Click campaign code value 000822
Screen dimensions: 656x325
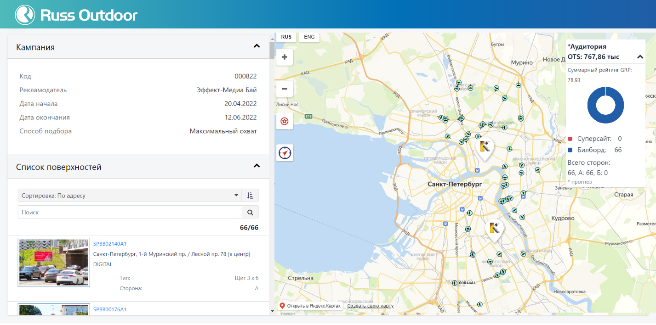(245, 76)
